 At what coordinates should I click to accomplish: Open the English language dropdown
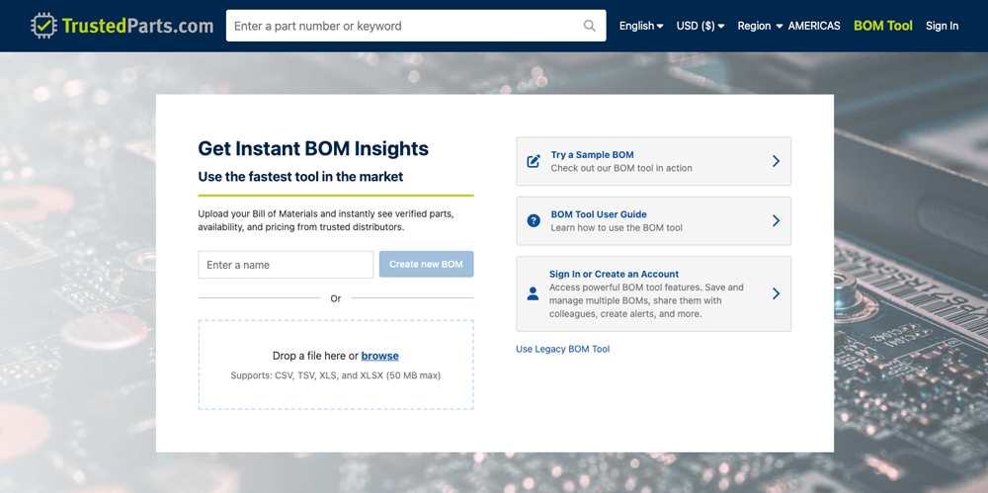(x=641, y=26)
